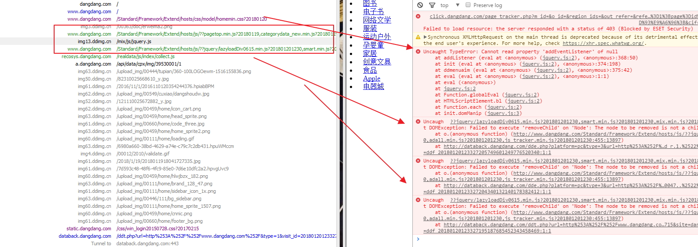
Task: Open the 'top' execution context dropdown
Action: click(450, 5)
